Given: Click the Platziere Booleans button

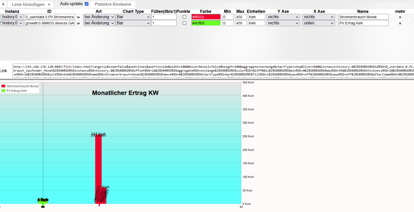Looking at the screenshot, I should 113,4.
